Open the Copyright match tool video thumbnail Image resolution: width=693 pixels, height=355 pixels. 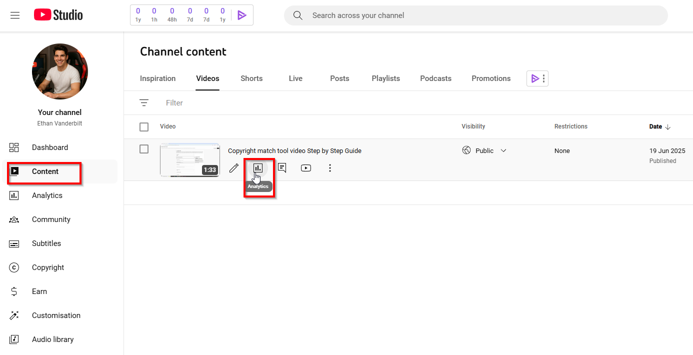tap(190, 159)
